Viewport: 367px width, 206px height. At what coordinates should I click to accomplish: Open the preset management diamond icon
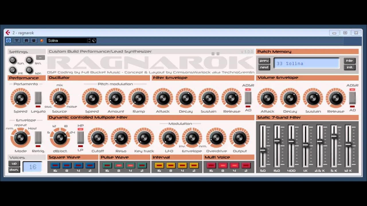click(94, 41)
